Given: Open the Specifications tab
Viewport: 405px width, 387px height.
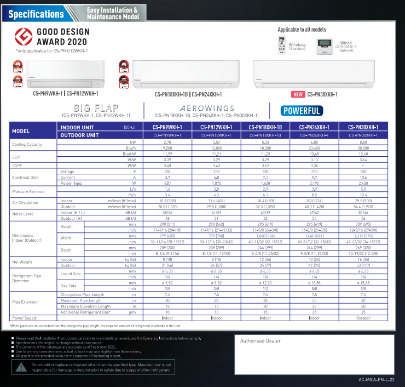Looking at the screenshot, I should point(36,14).
